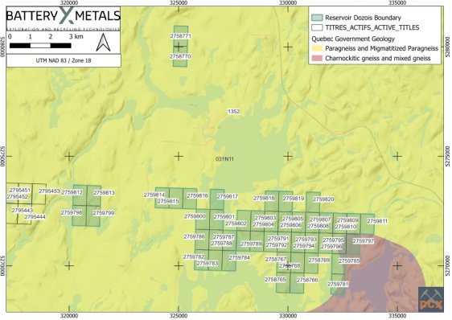Select claim label 2759811
This screenshot has width=452, height=320.
tap(377, 221)
